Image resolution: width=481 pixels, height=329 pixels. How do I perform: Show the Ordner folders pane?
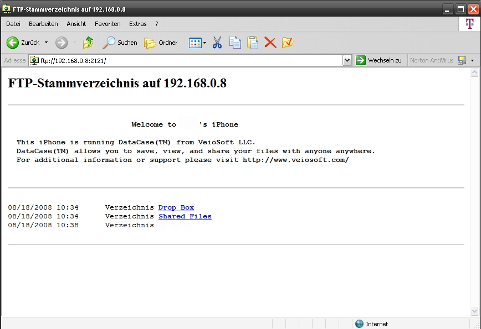coord(161,43)
